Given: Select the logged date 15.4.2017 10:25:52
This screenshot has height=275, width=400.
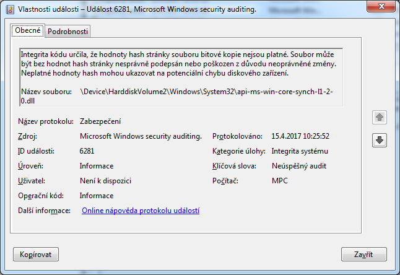Looking at the screenshot, I should click(x=300, y=136).
